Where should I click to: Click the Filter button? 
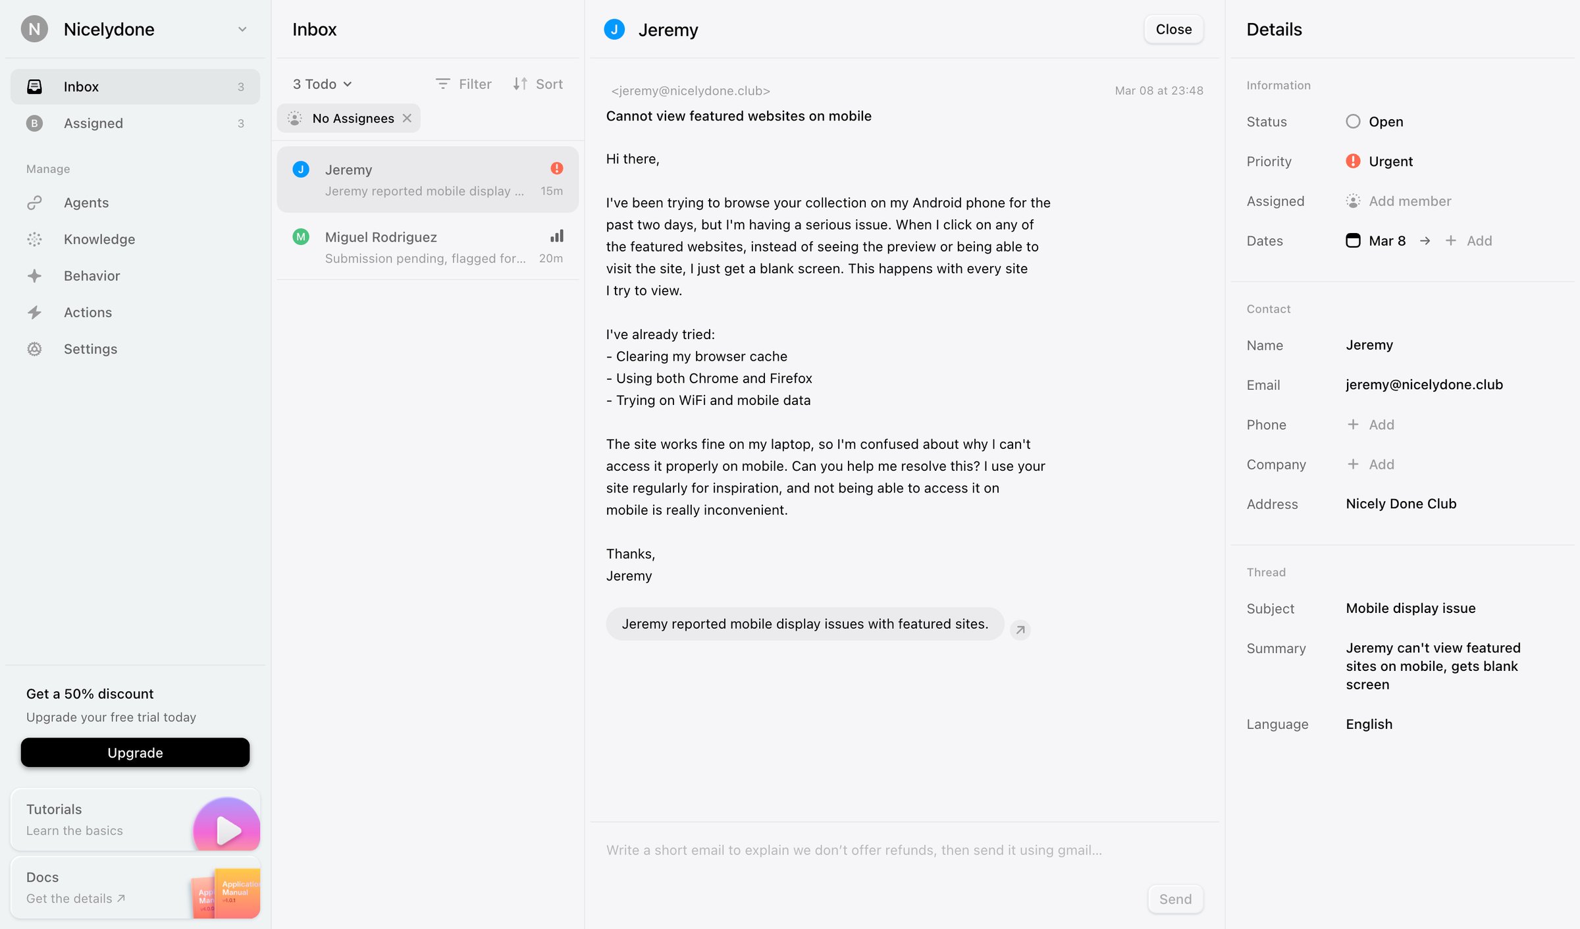pos(463,84)
